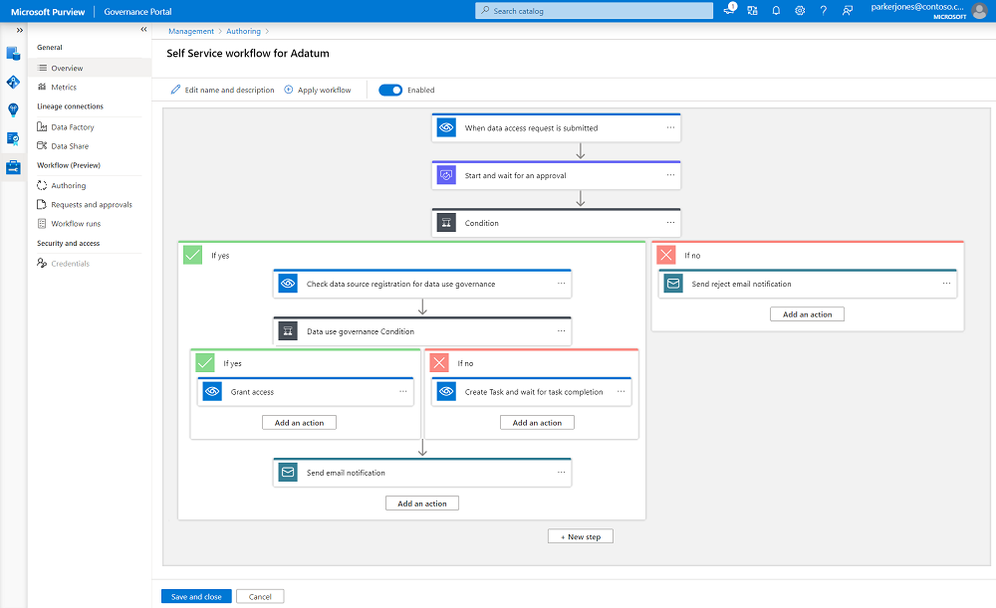This screenshot has height=608, width=996.
Task: Open the feedback icon in the top bar
Action: tap(849, 10)
